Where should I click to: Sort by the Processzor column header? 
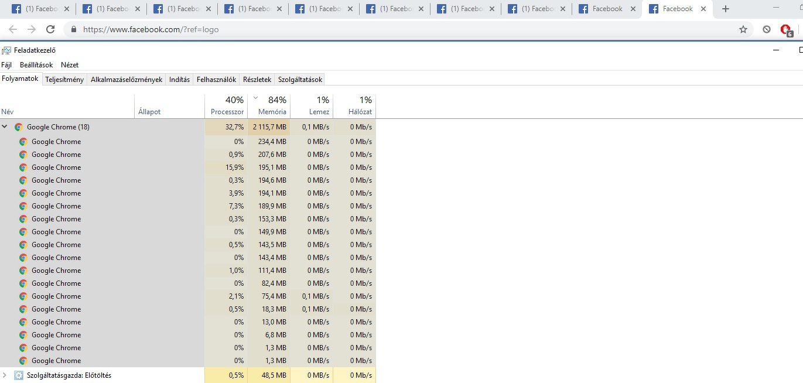coord(226,106)
